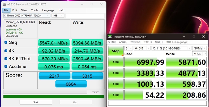
Task: Click the green AS SSD progress bar
Action: 54,97
